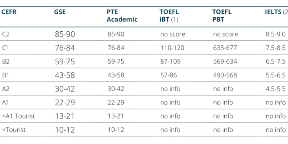288x144 pixels.
Task: Select the B1 row label
Action: click(6, 75)
